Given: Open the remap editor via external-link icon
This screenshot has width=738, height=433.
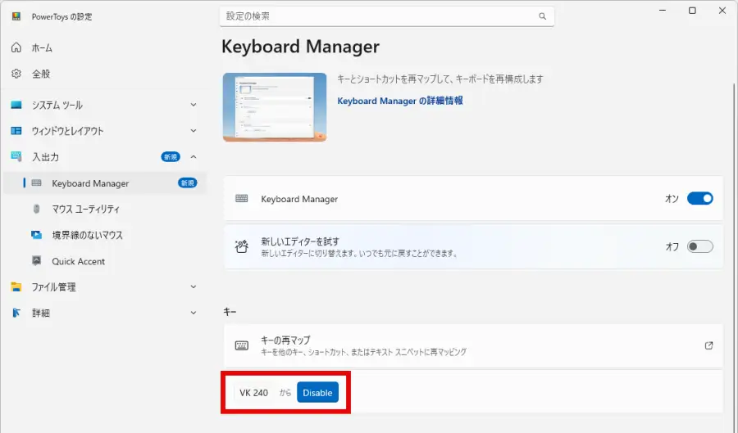Looking at the screenshot, I should point(708,345).
